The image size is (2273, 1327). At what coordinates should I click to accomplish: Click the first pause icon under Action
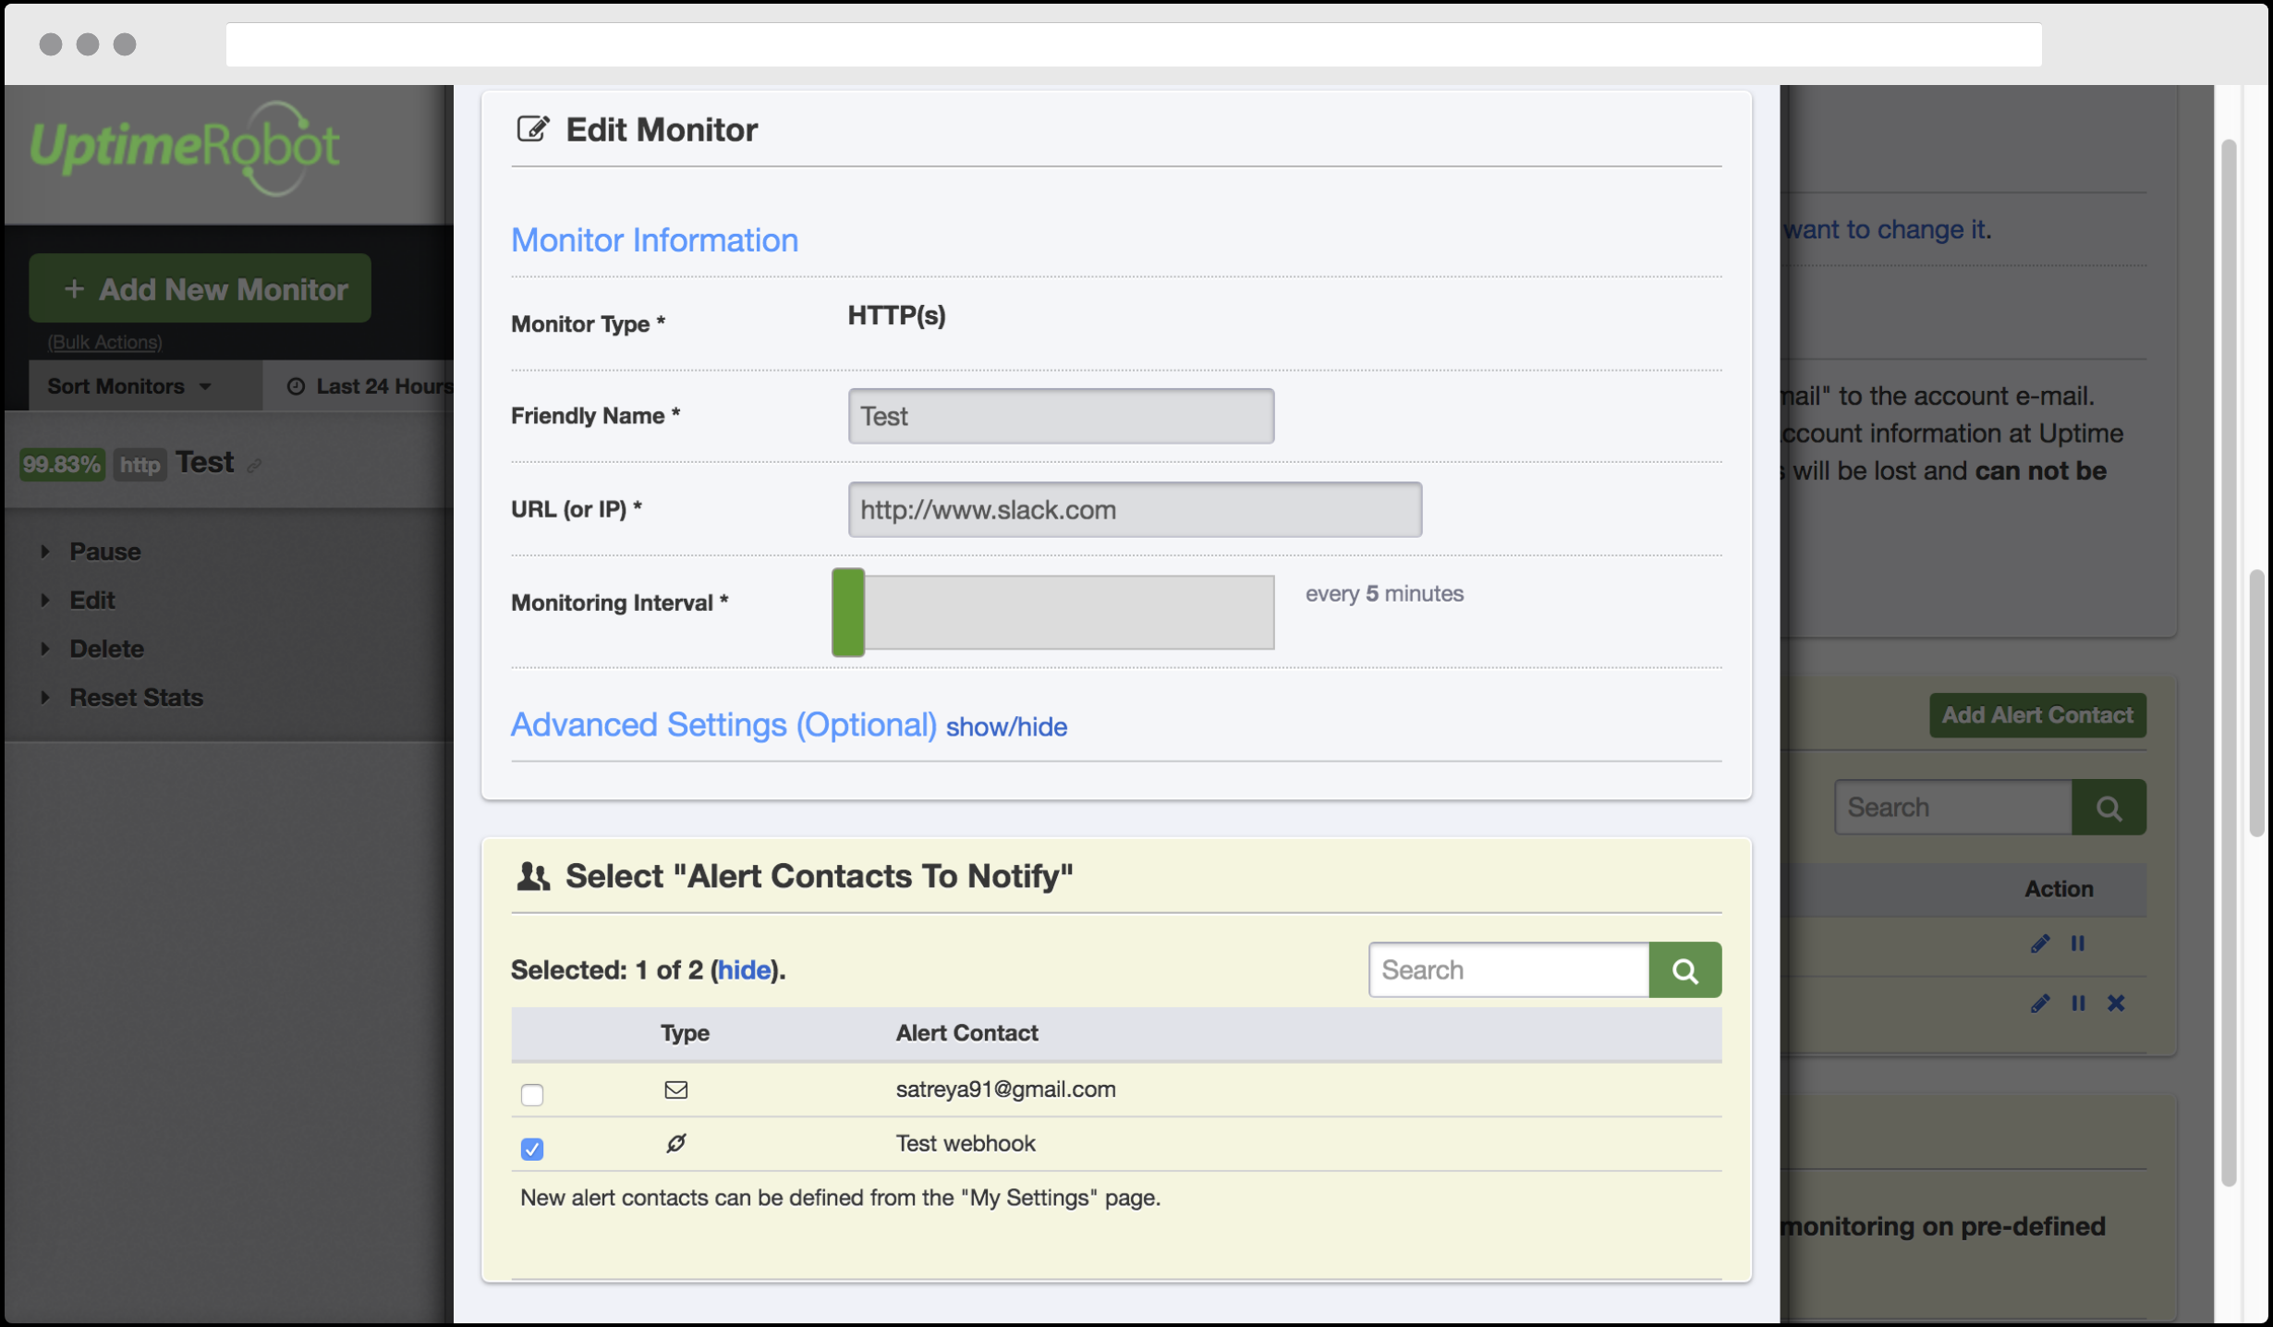pyautogui.click(x=2077, y=944)
